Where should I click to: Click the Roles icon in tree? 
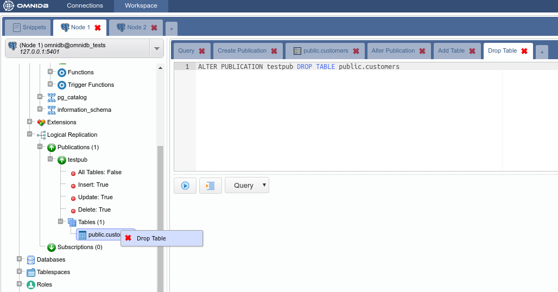point(31,284)
